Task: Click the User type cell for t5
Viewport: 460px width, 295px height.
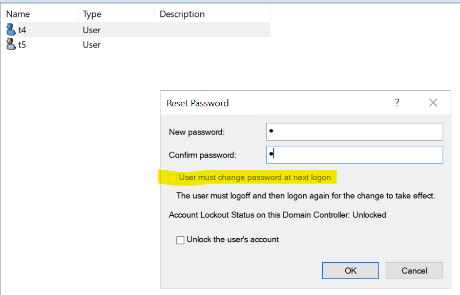Action: 92,44
